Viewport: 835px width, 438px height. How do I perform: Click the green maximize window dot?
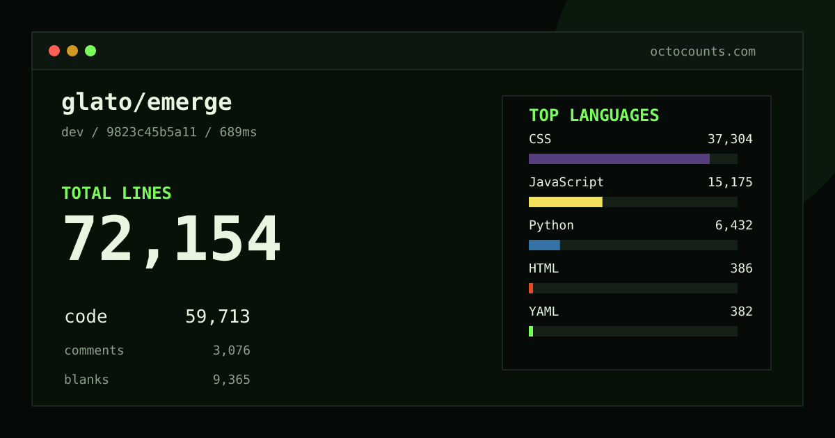pyautogui.click(x=90, y=51)
